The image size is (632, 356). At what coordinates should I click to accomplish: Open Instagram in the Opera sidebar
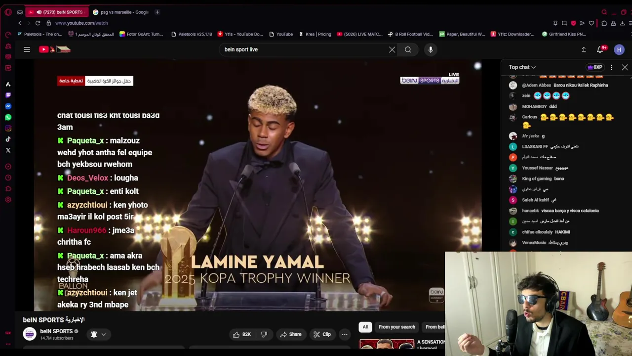(x=8, y=128)
